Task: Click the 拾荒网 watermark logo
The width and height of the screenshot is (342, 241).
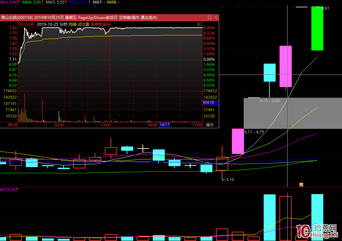Action: tap(317, 232)
